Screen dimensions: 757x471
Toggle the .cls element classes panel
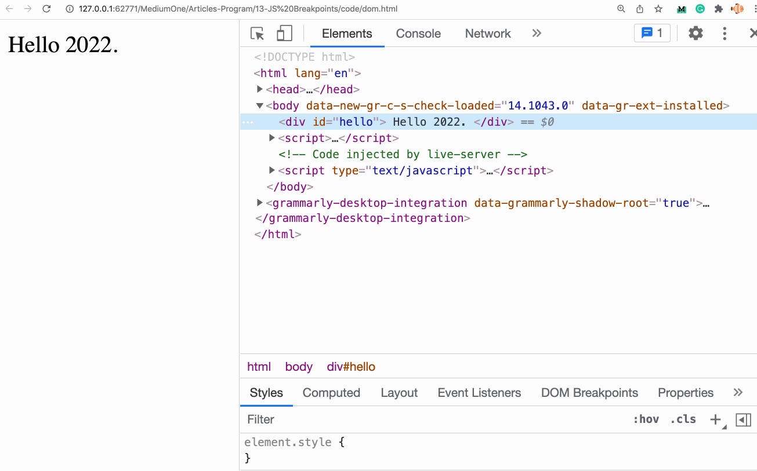click(683, 419)
